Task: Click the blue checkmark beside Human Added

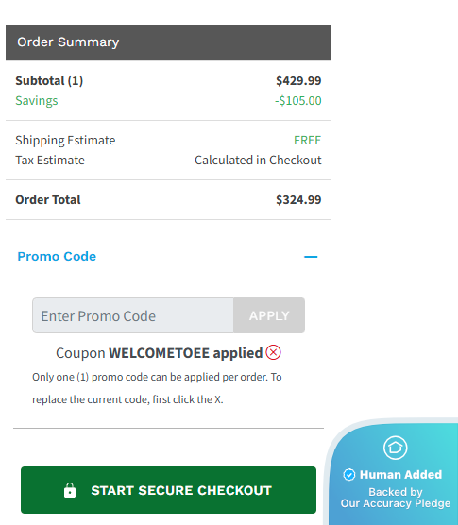Action: (x=349, y=474)
